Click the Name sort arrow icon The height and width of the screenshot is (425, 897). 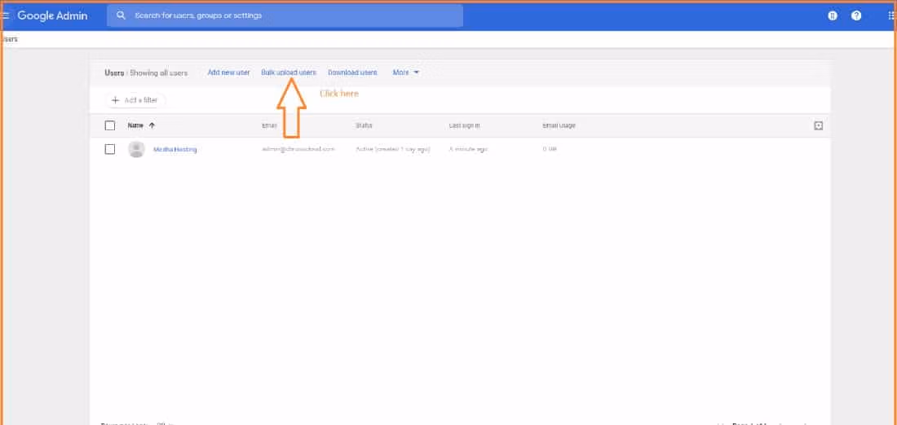pyautogui.click(x=152, y=125)
